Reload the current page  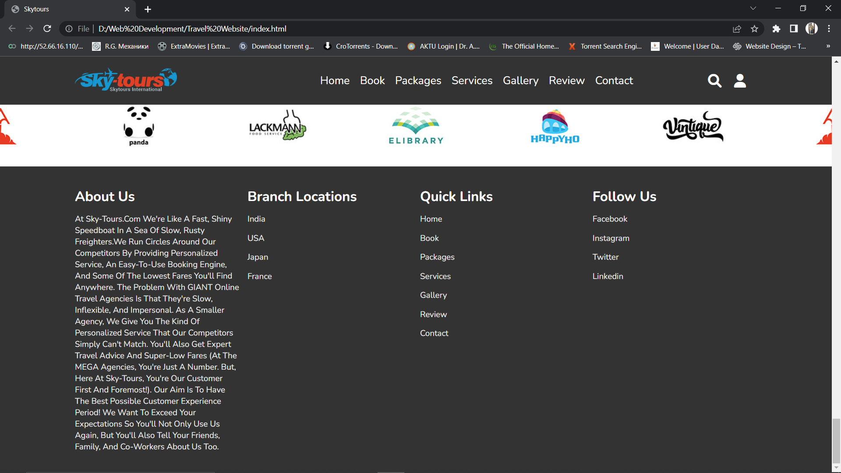pos(47,28)
